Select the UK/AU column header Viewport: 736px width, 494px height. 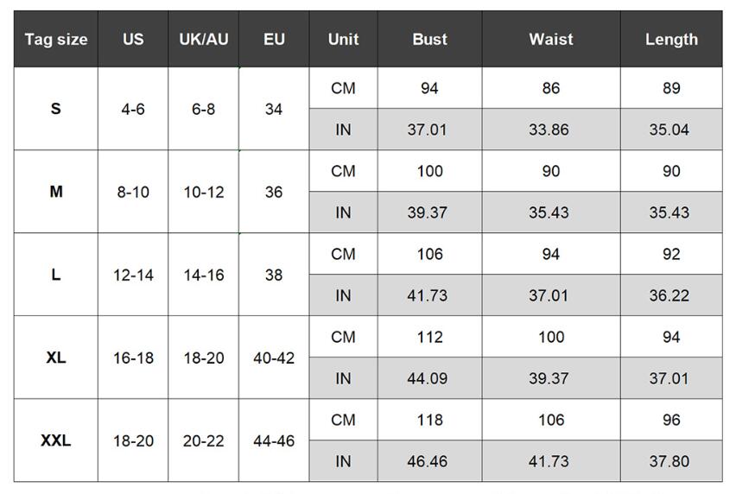204,39
